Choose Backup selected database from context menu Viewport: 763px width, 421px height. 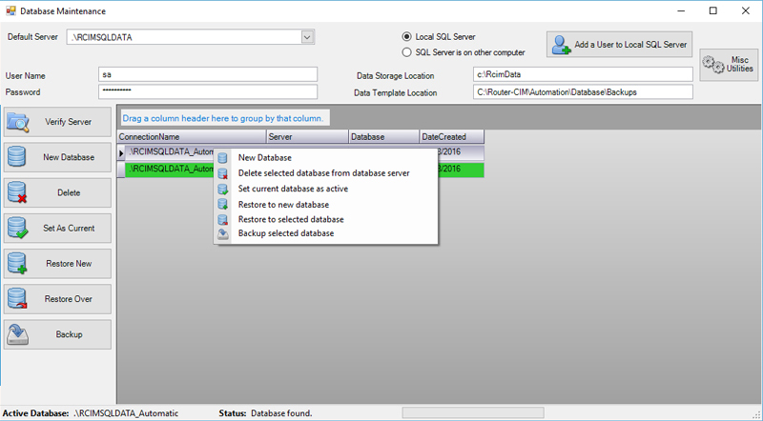[285, 233]
